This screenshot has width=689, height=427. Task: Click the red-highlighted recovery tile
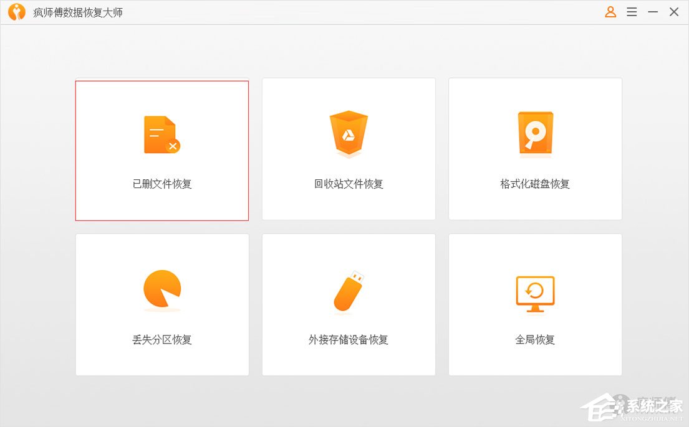[x=161, y=149]
